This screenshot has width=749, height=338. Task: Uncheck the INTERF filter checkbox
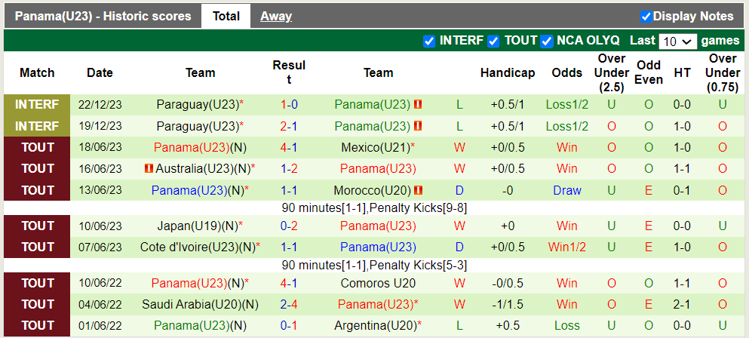[x=429, y=41]
